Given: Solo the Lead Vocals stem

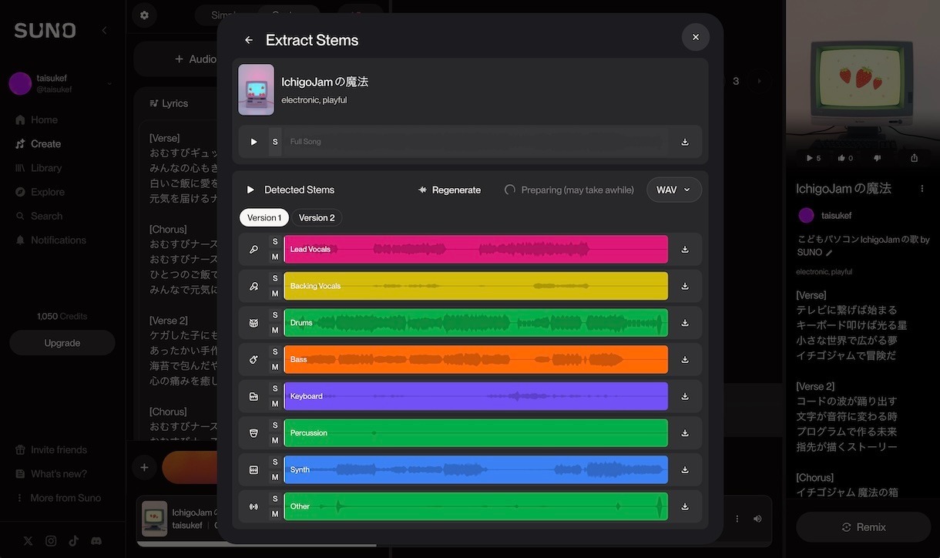Looking at the screenshot, I should coord(275,242).
